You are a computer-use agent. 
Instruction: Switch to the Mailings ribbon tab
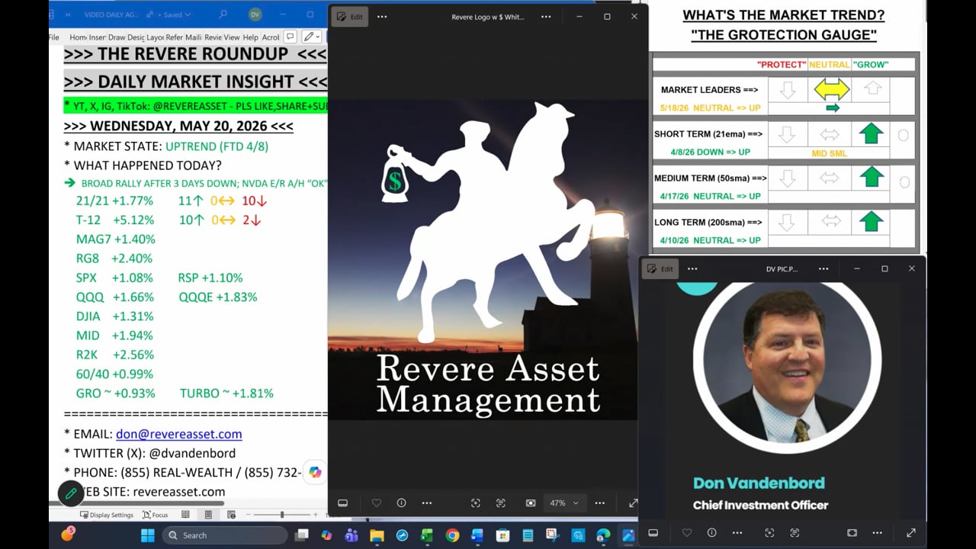pos(194,37)
